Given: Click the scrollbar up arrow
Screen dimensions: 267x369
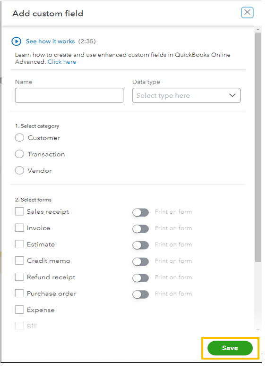Looking at the screenshot, I should pyautogui.click(x=258, y=29).
